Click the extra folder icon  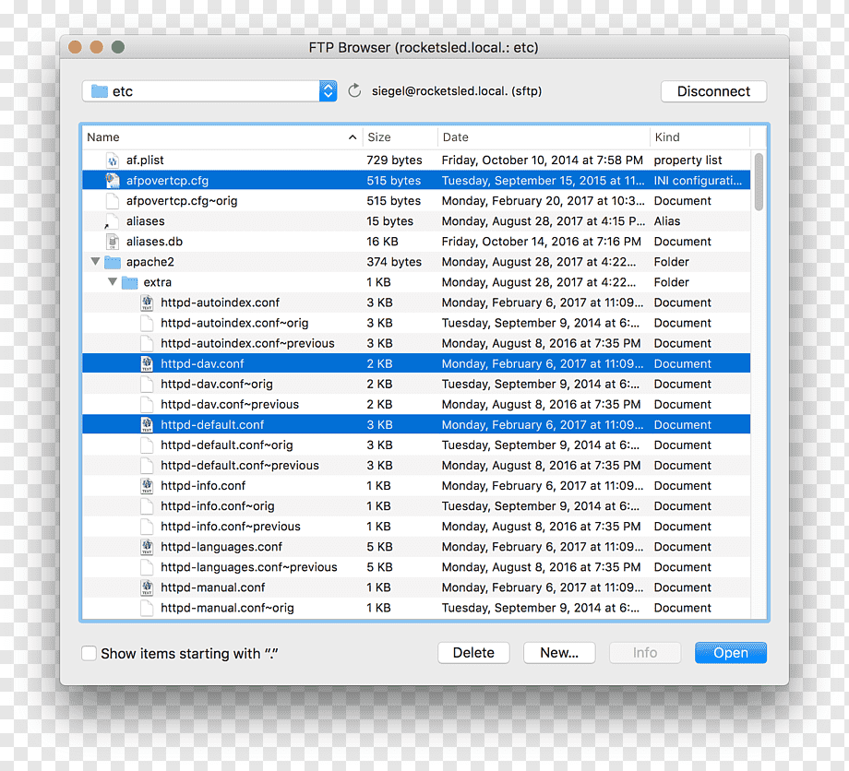pos(129,282)
